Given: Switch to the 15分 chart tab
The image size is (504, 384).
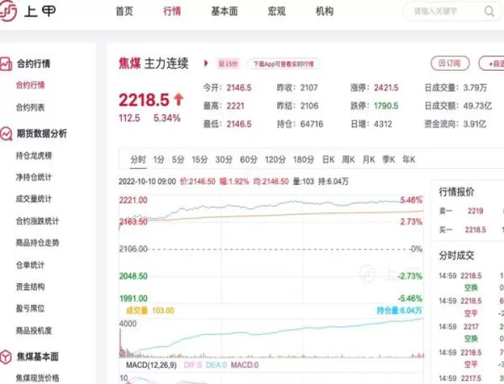Looking at the screenshot, I should pos(199,160).
